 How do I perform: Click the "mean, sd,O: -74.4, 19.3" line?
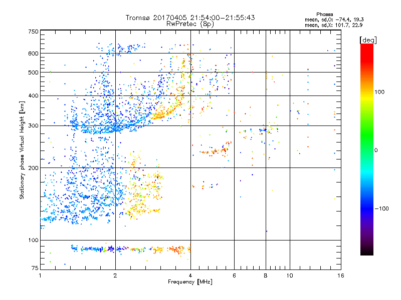334,19
